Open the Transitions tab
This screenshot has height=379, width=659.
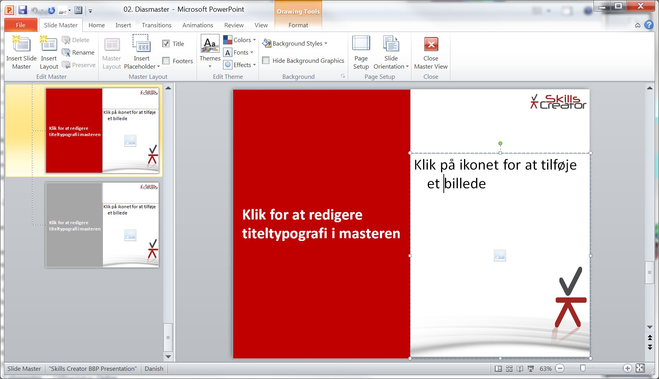coord(156,25)
